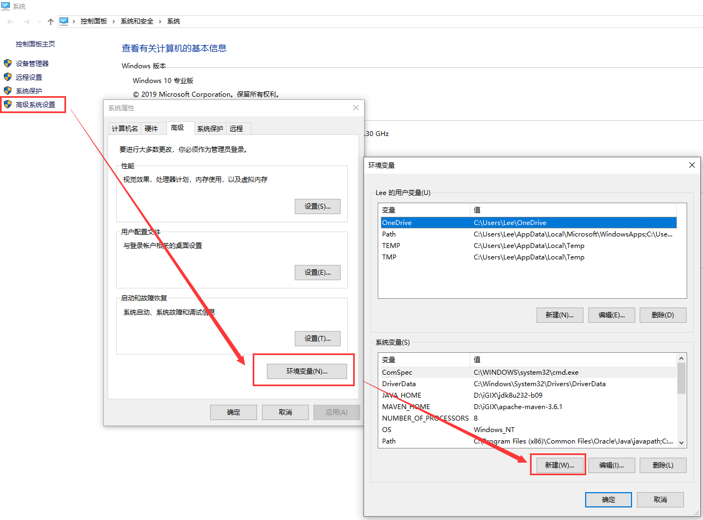Click 编辑(E) for user variables
The width and height of the screenshot is (703, 520).
(x=611, y=315)
